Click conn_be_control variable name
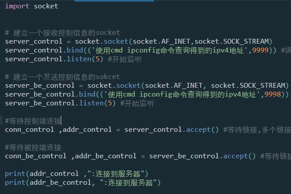 pyautogui.click(x=36, y=156)
